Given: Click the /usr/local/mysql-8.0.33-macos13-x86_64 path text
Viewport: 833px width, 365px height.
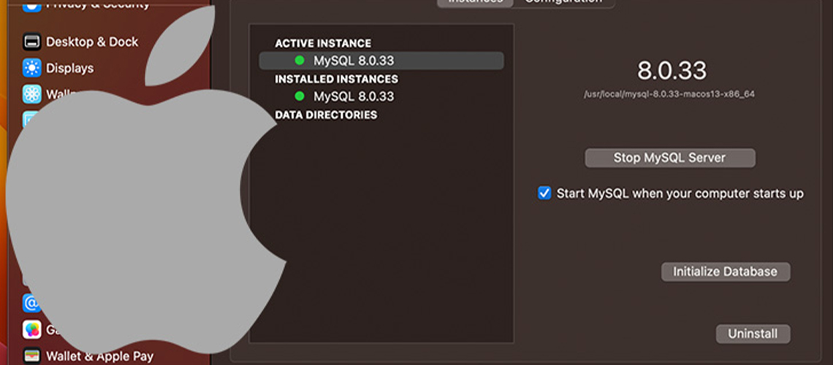Looking at the screenshot, I should coord(669,94).
